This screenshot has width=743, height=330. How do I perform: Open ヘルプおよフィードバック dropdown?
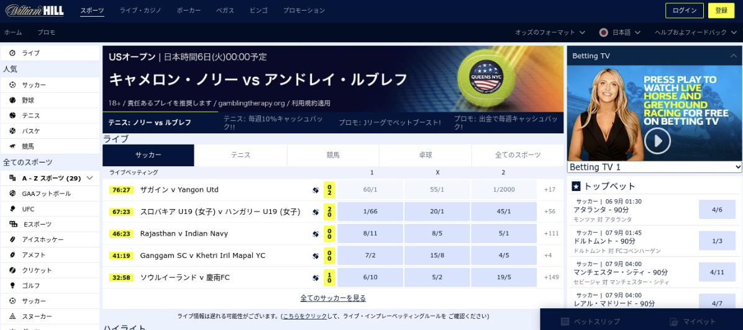(x=695, y=33)
